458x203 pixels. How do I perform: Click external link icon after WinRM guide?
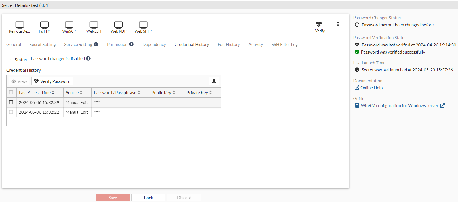pos(442,105)
